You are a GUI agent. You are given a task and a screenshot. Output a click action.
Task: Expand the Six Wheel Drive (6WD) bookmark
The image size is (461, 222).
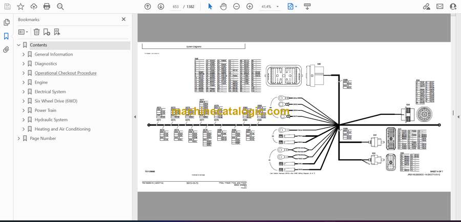pyautogui.click(x=24, y=101)
